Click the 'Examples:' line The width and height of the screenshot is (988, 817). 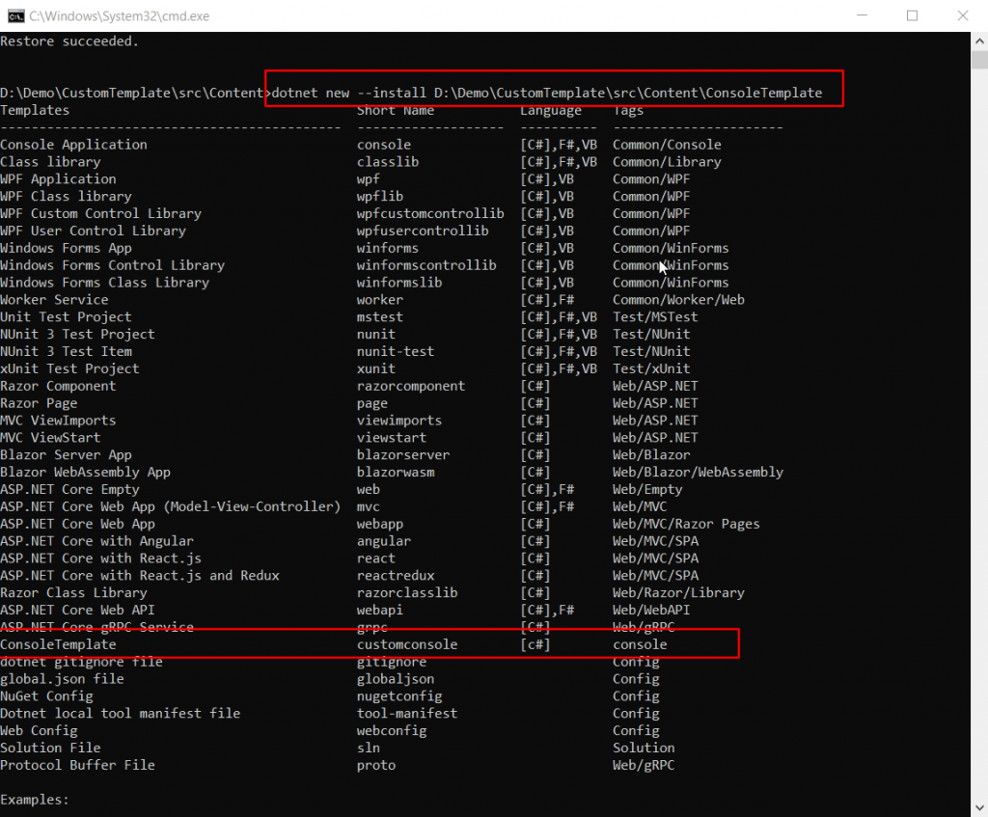click(x=35, y=800)
